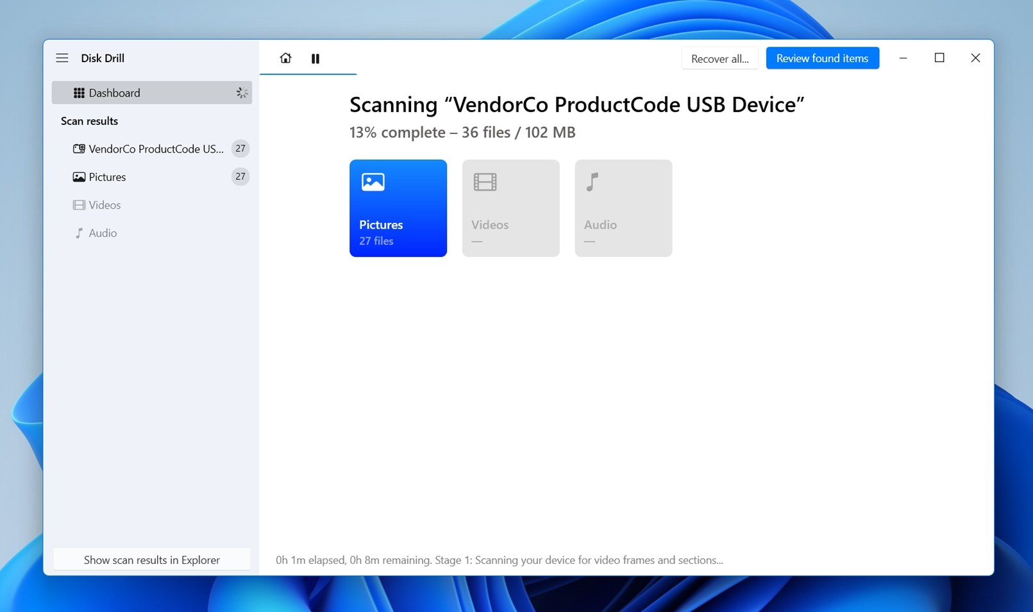Click the scanning device title heading
The image size is (1033, 612).
click(576, 104)
